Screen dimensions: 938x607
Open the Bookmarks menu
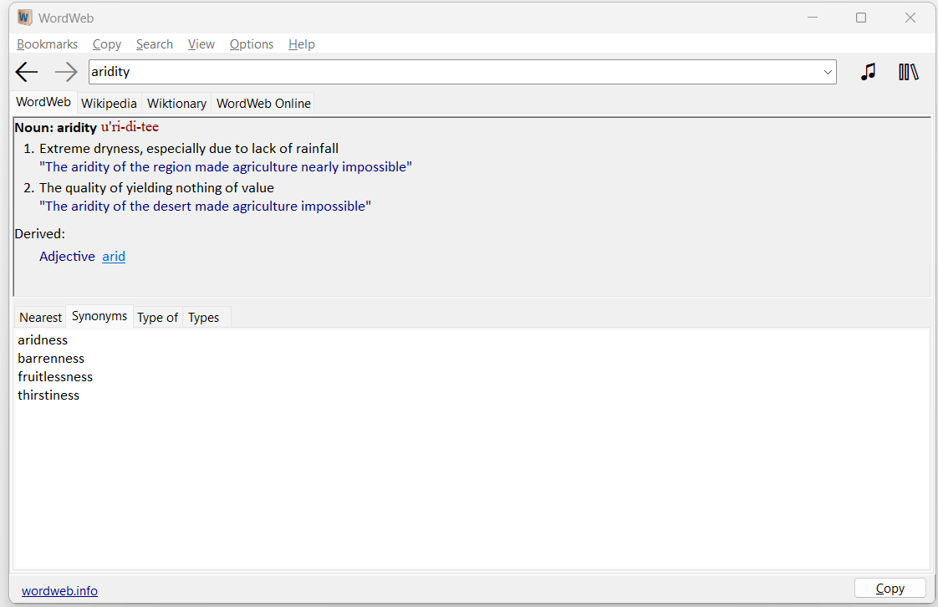point(48,44)
